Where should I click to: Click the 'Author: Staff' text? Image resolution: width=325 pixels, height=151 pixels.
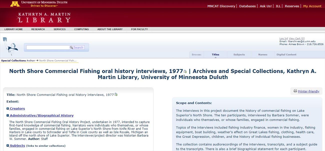pos(38,139)
